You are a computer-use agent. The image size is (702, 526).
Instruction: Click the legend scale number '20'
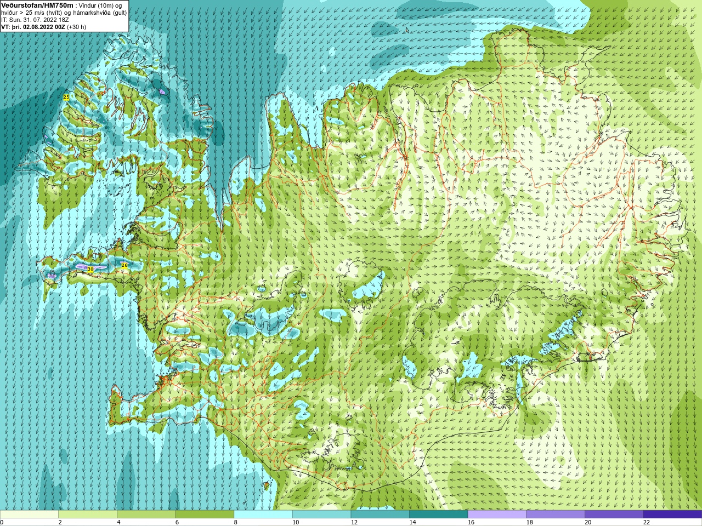pos(588,522)
